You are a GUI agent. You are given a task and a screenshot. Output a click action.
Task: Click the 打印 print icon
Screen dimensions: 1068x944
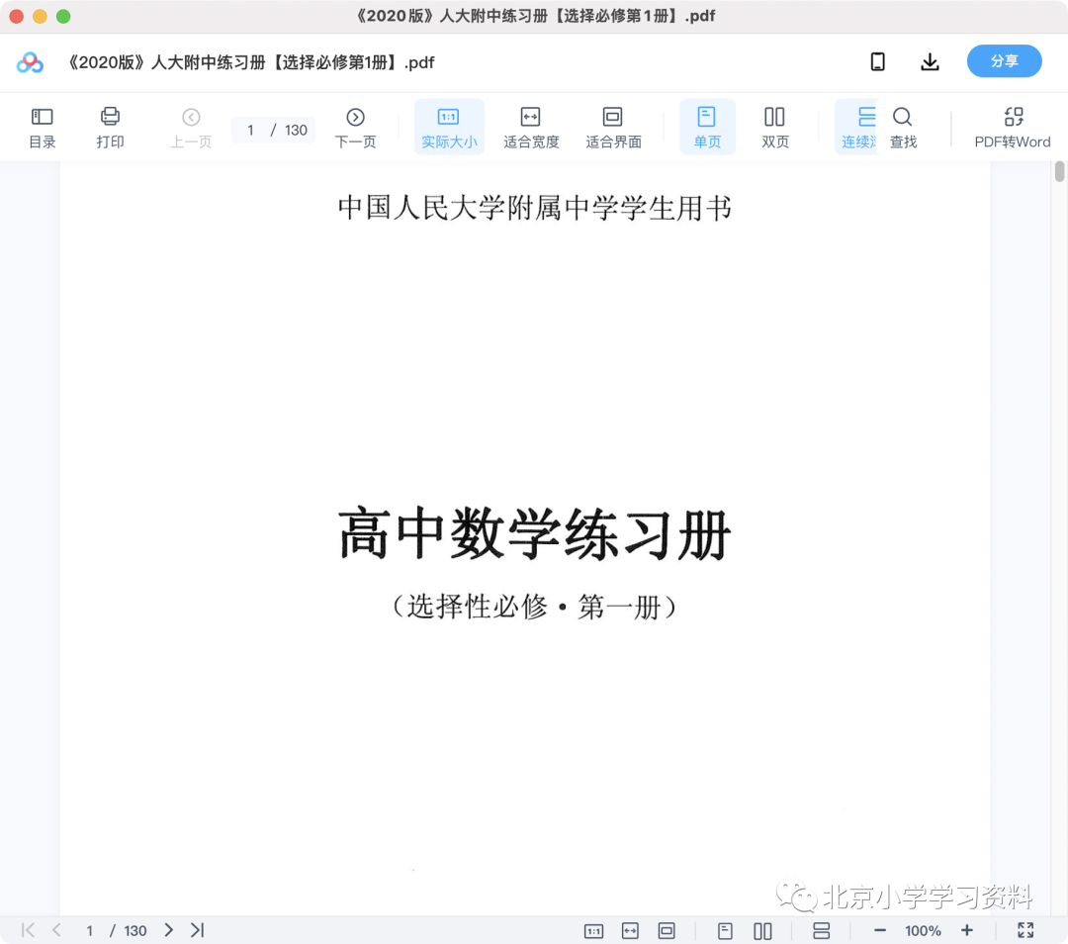[x=110, y=128]
